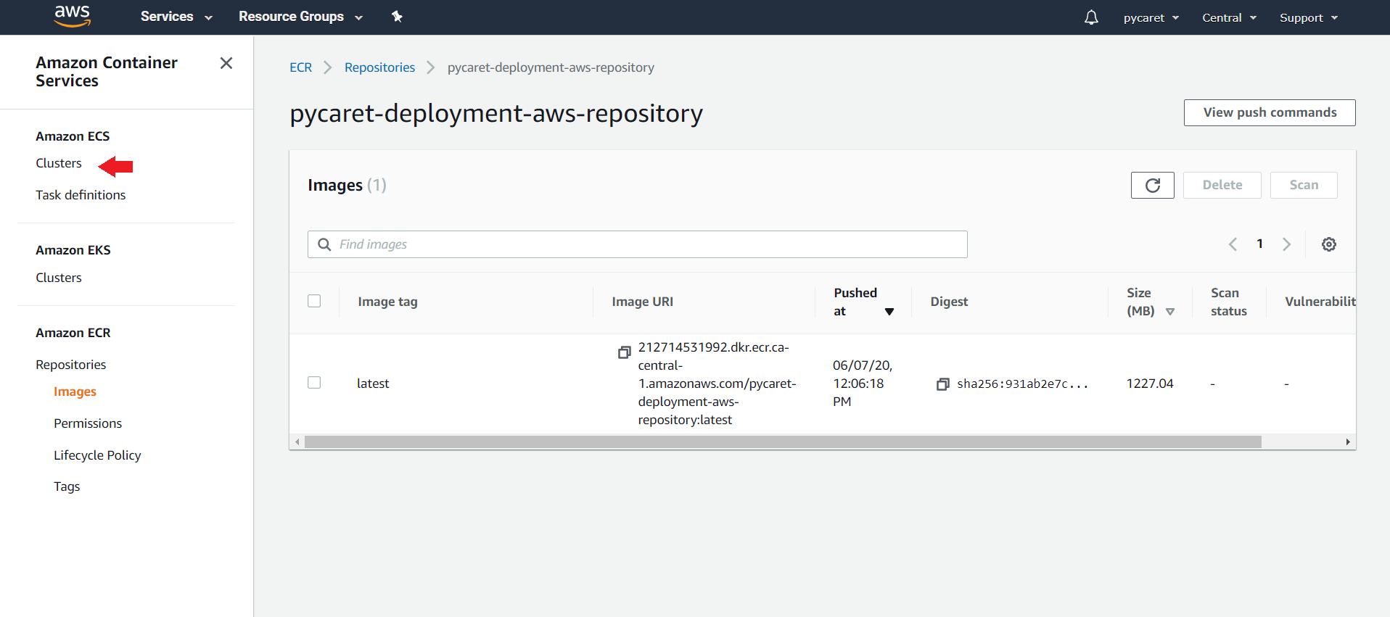Screen dimensions: 1390x617
Task: Click View push commands button
Action: click(x=1269, y=112)
